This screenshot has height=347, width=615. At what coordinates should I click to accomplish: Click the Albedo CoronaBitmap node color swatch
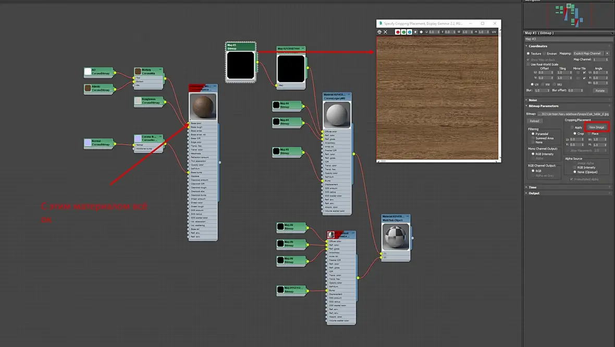88,88
